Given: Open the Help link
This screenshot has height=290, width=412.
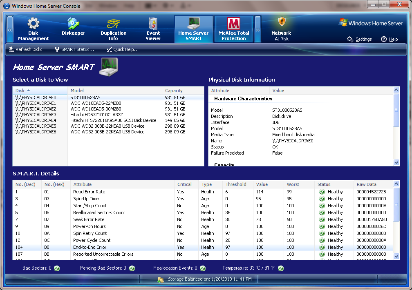Looking at the screenshot, I should pos(393,39).
